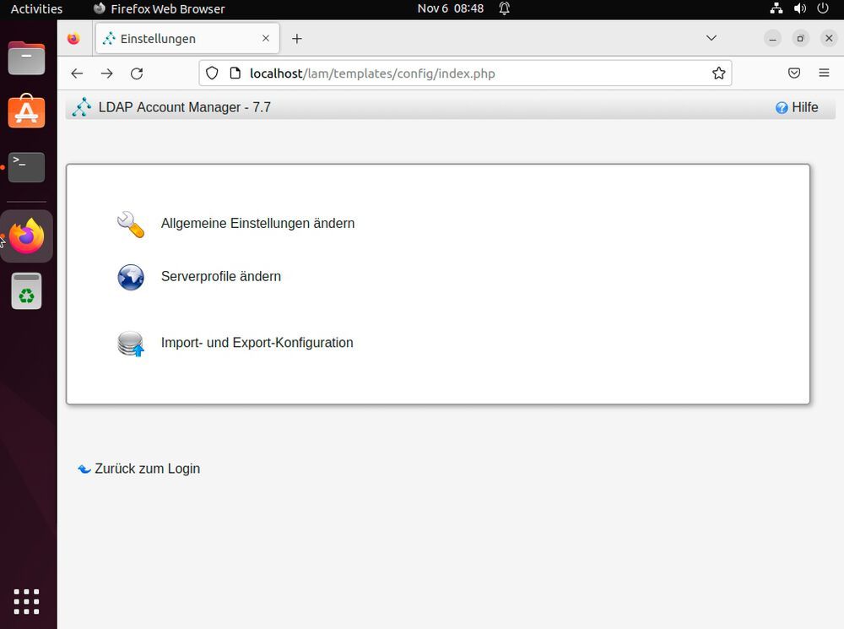Navigate back using the arrow icon
Viewport: 844px width, 629px height.
coord(77,73)
